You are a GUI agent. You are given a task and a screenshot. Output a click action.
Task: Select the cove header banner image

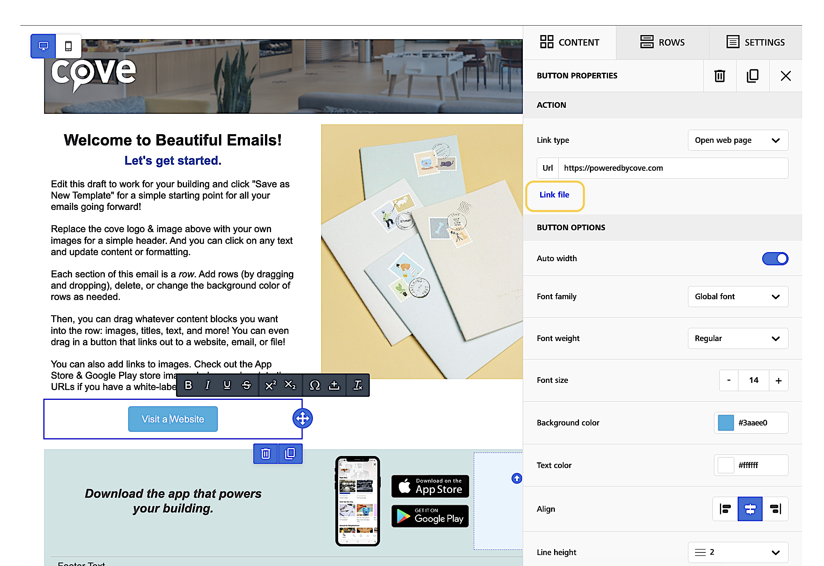[x=283, y=76]
